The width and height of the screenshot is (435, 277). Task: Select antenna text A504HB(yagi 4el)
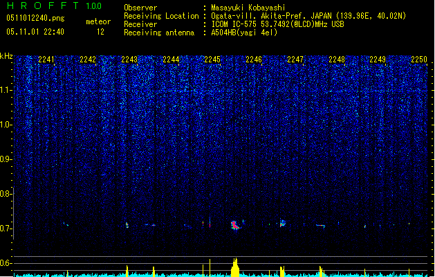(x=244, y=33)
